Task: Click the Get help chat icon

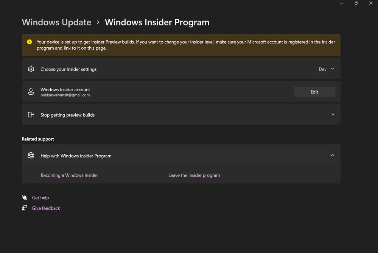Action: pos(24,197)
